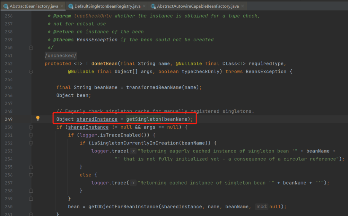Viewport: 348px width, 216px height.
Task: Click the 'null' argument on line 260
Action: point(275,207)
